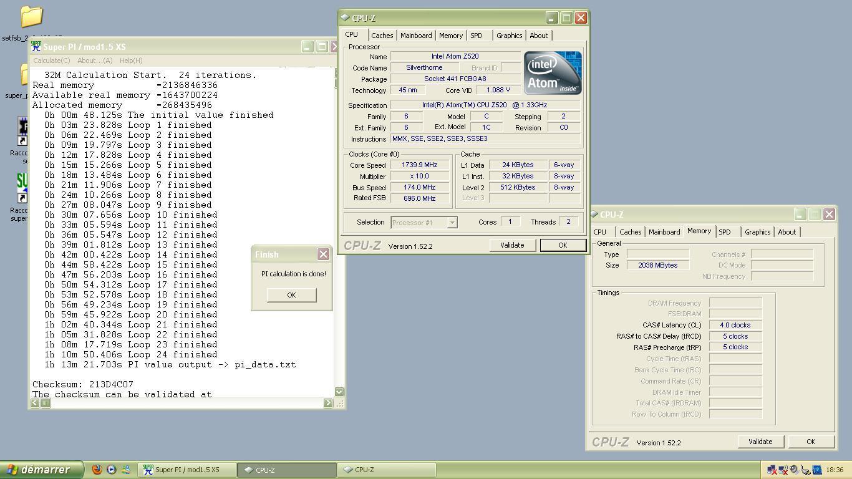Select About tab in Memory CPU-Z window

point(787,232)
